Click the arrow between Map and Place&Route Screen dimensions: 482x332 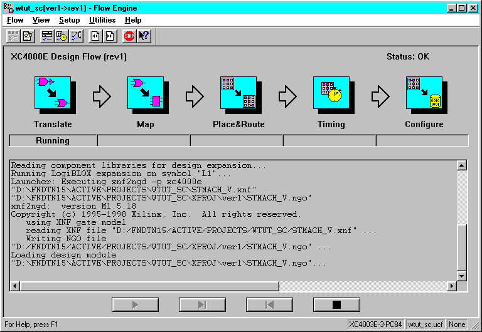pyautogui.click(x=195, y=96)
